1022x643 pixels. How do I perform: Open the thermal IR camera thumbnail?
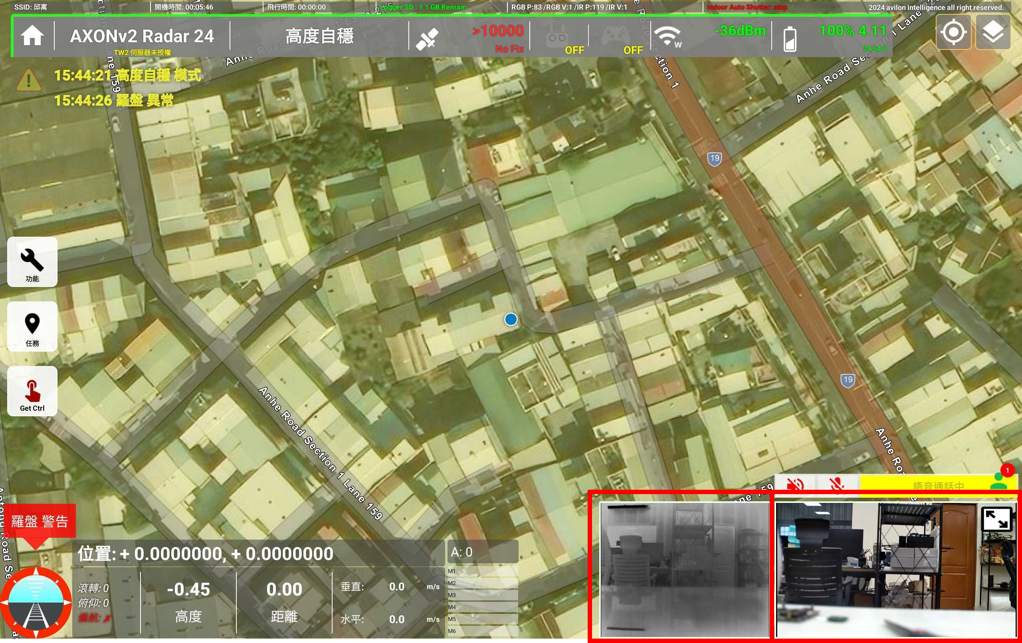click(684, 569)
